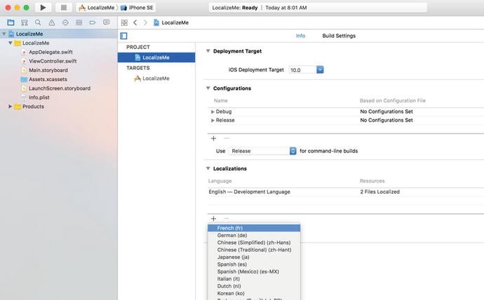484x300 pixels.
Task: Select ViewController.swift in navigator
Action: click(x=53, y=61)
